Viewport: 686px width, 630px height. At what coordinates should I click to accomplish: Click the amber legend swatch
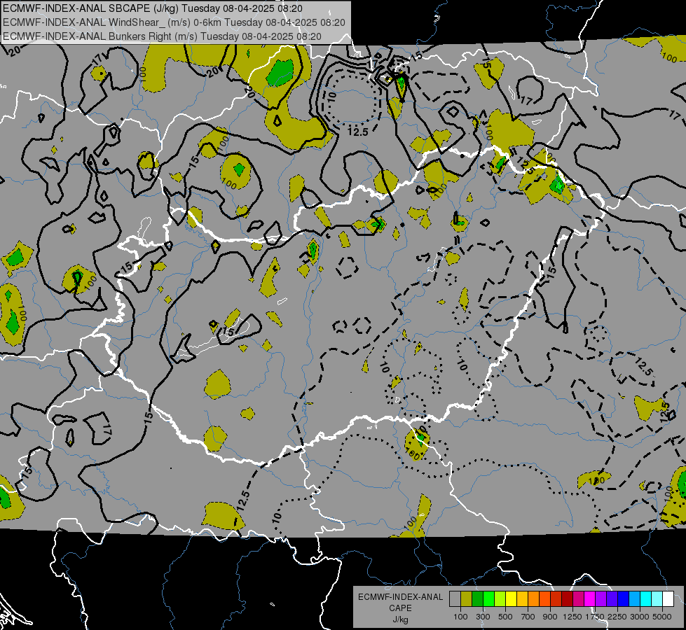pos(522,598)
